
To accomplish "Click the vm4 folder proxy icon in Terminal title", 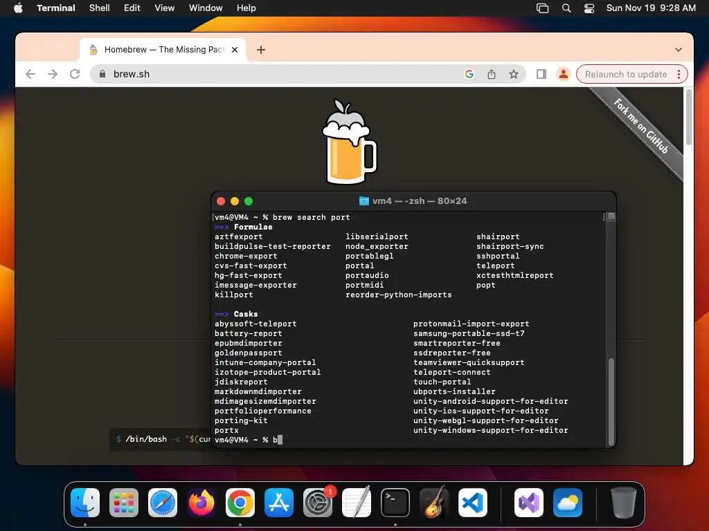I will point(364,201).
